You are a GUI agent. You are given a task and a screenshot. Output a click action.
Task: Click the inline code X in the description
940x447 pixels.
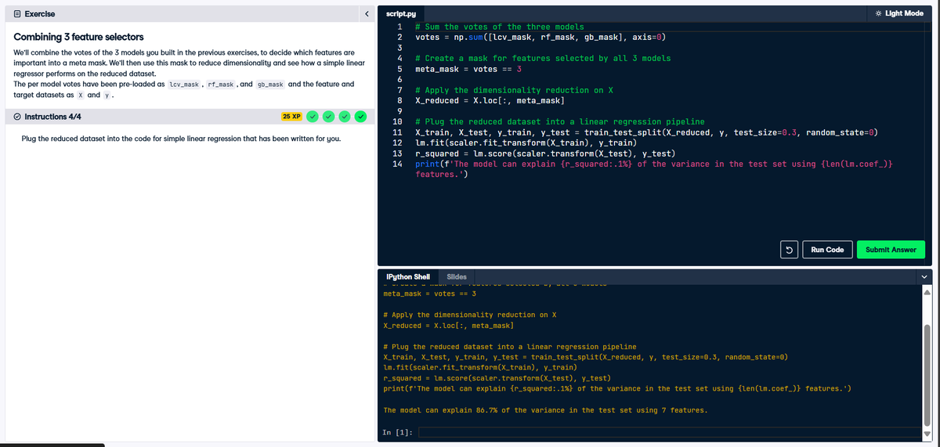[x=81, y=95]
